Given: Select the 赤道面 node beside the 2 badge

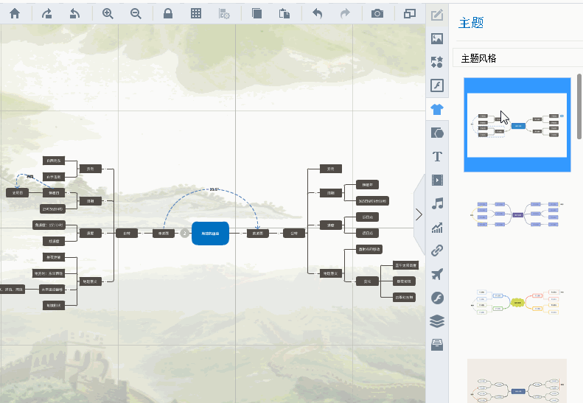Looking at the screenshot, I should pos(164,234).
